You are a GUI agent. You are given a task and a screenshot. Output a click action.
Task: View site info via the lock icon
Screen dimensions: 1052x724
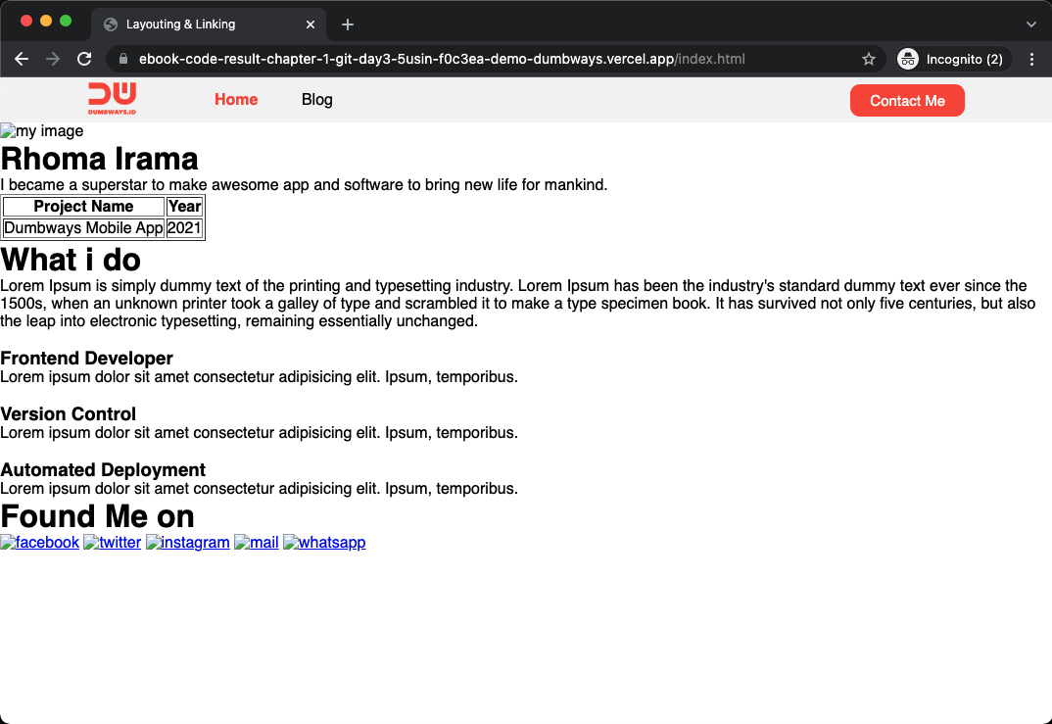coord(122,59)
